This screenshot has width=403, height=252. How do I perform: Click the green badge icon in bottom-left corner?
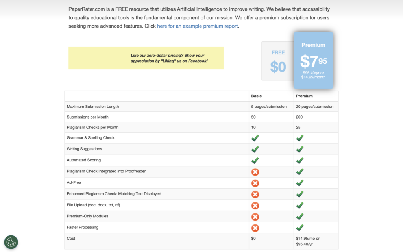click(11, 242)
